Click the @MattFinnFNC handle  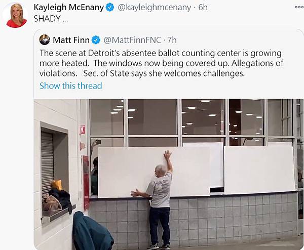[x=133, y=40]
